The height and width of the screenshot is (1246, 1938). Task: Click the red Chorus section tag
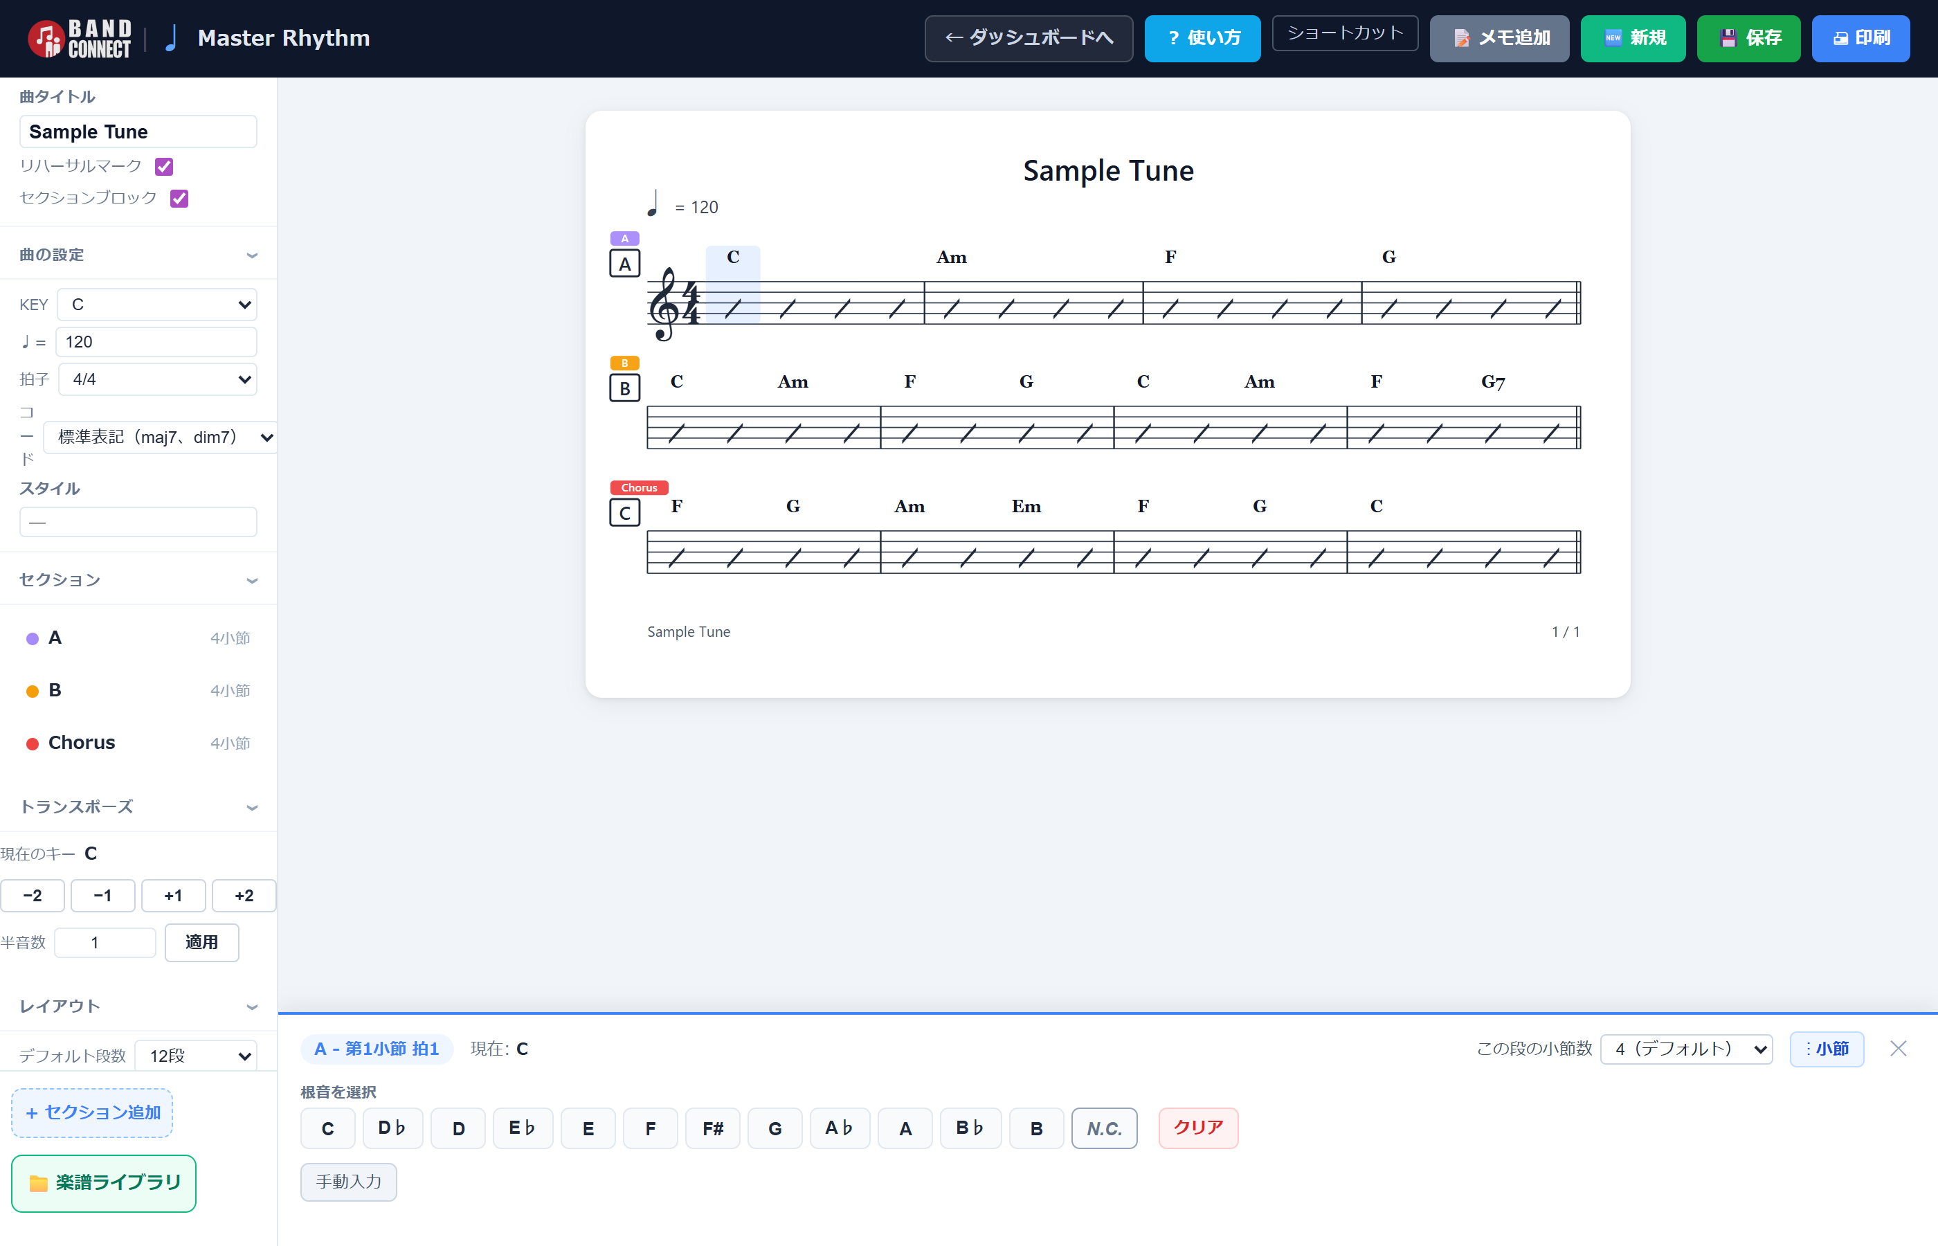click(639, 488)
